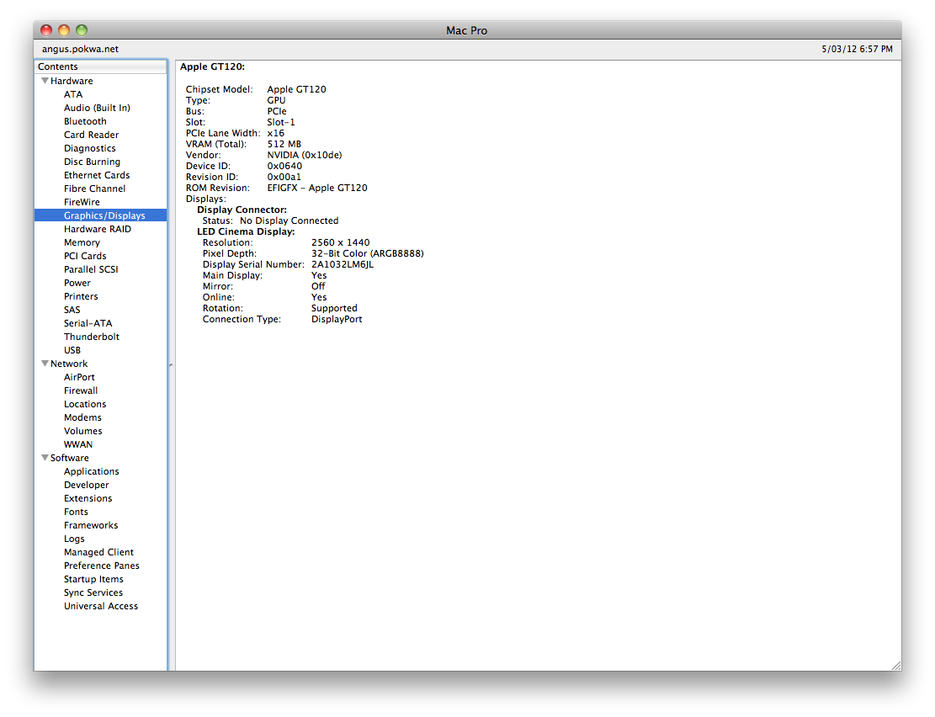Select Logs under Software
The width and height of the screenshot is (935, 717).
pos(74,539)
